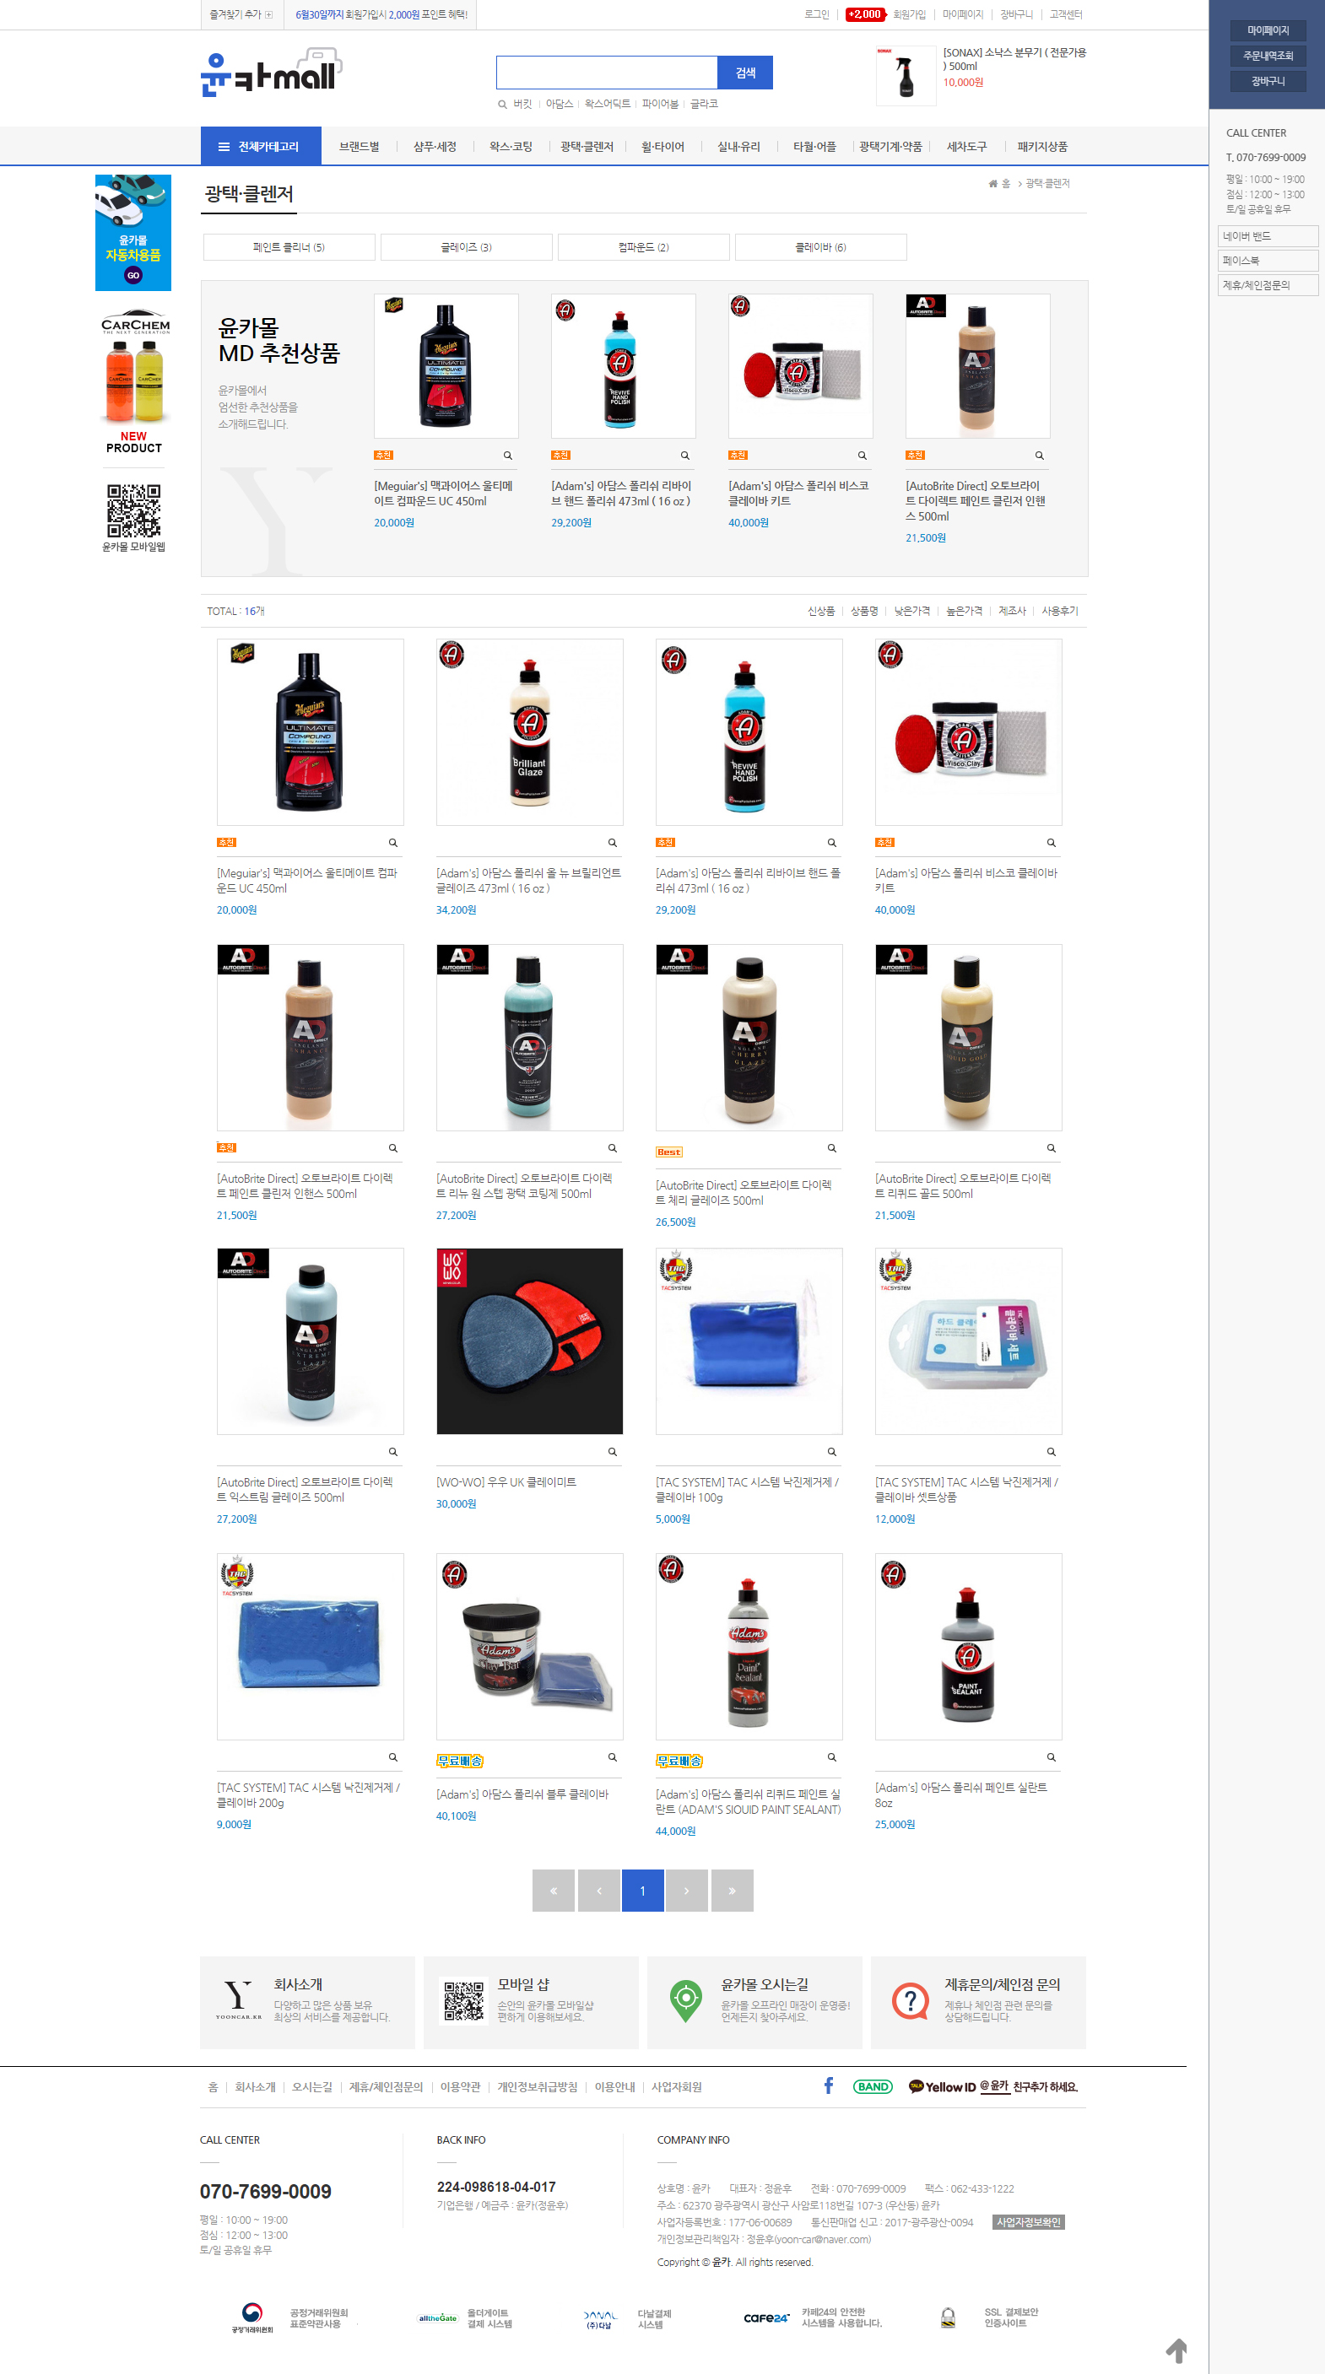Click magnifier icon under Meguiar's MD recommended product
The height and width of the screenshot is (2374, 1325).
click(507, 456)
